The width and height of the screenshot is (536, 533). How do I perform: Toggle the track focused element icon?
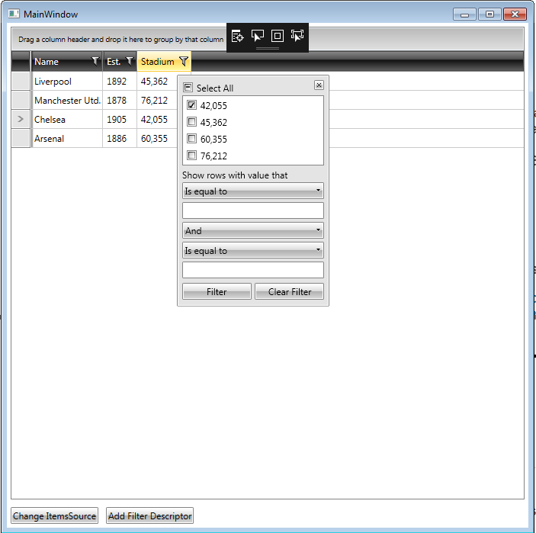(297, 36)
